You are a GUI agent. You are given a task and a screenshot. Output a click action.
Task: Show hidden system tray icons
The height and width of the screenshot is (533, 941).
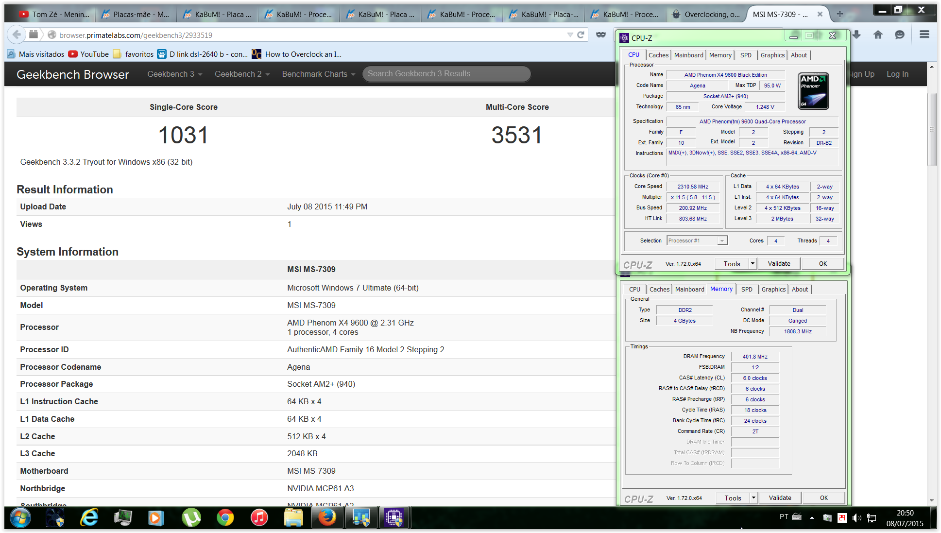coord(812,518)
